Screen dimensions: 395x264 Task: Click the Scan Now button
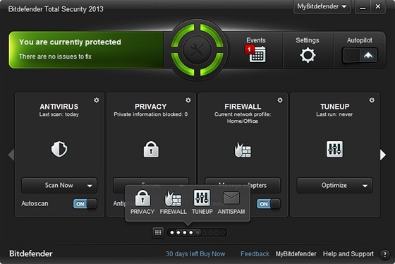point(59,186)
